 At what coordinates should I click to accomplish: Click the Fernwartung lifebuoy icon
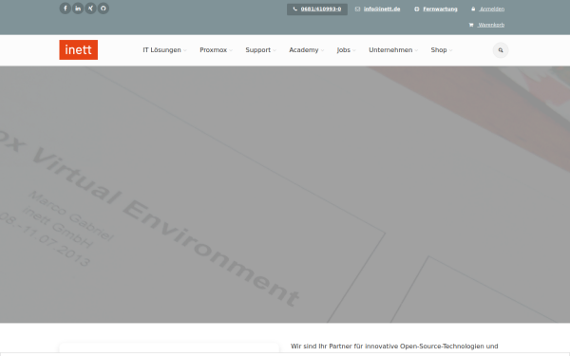pos(417,9)
